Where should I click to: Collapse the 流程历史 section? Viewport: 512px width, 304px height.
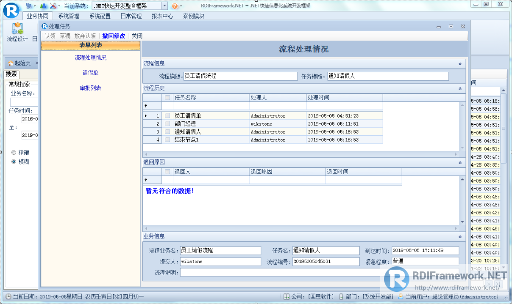460,88
